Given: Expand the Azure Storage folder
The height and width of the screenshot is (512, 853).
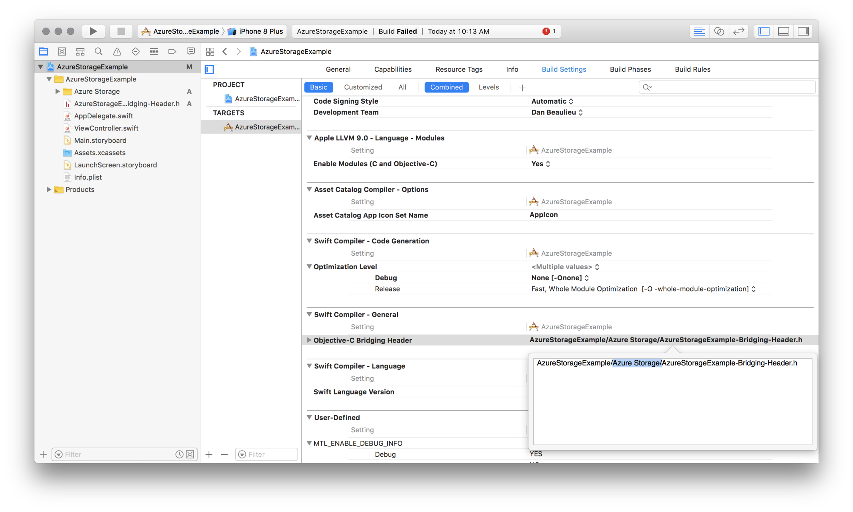Looking at the screenshot, I should tap(57, 91).
